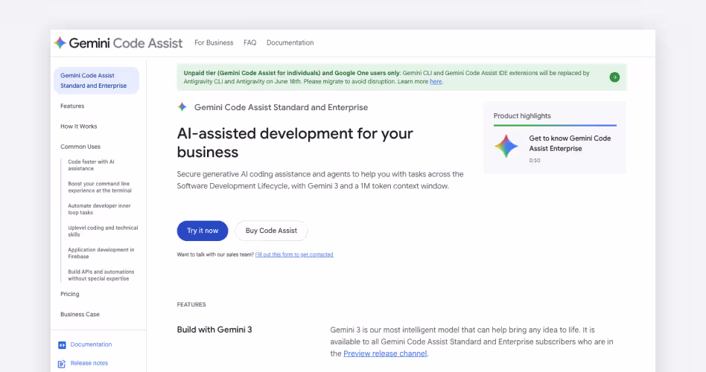Click the Documentation icon in sidebar footer

(62, 345)
